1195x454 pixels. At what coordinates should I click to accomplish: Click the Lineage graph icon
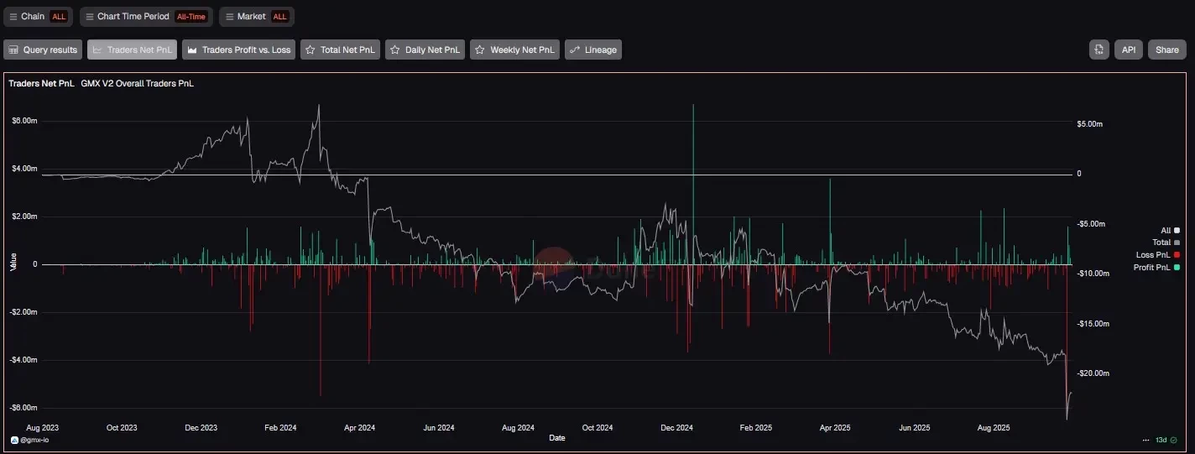pos(574,50)
